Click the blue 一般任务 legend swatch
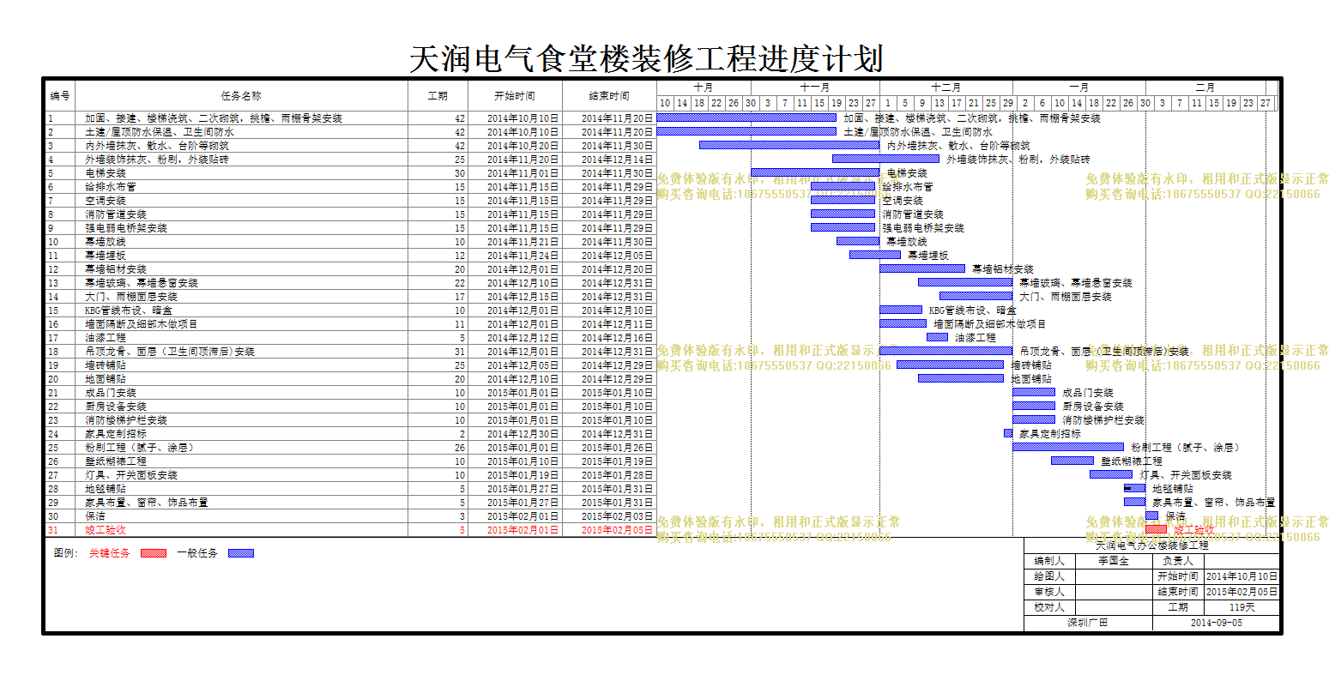The image size is (1329, 675). [241, 553]
